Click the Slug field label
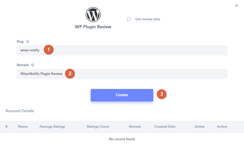This screenshot has height=150, width=244. point(20,42)
